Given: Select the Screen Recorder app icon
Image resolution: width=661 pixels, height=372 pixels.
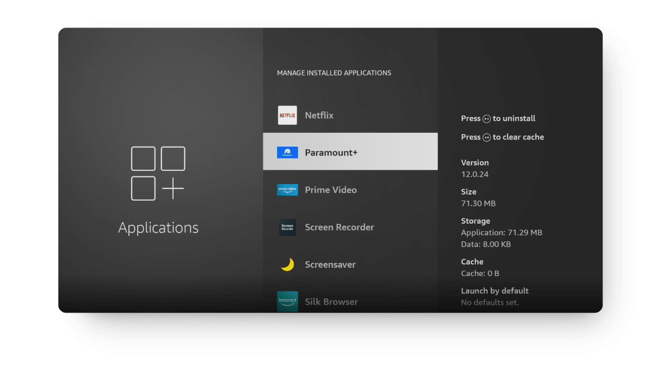Looking at the screenshot, I should (x=287, y=227).
